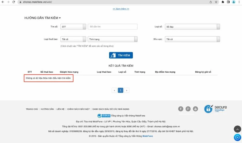Viewport: 242px width, 143px height.
Task: Click the STT column header
Action: coord(30,72)
